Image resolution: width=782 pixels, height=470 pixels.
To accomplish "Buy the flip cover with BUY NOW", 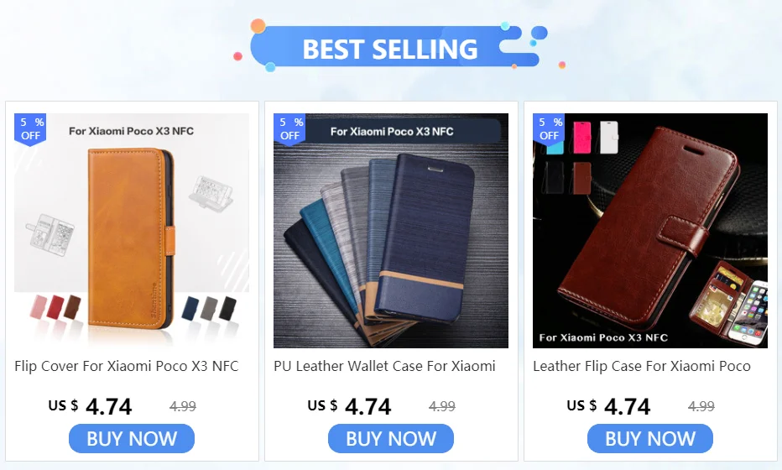I will (x=132, y=439).
